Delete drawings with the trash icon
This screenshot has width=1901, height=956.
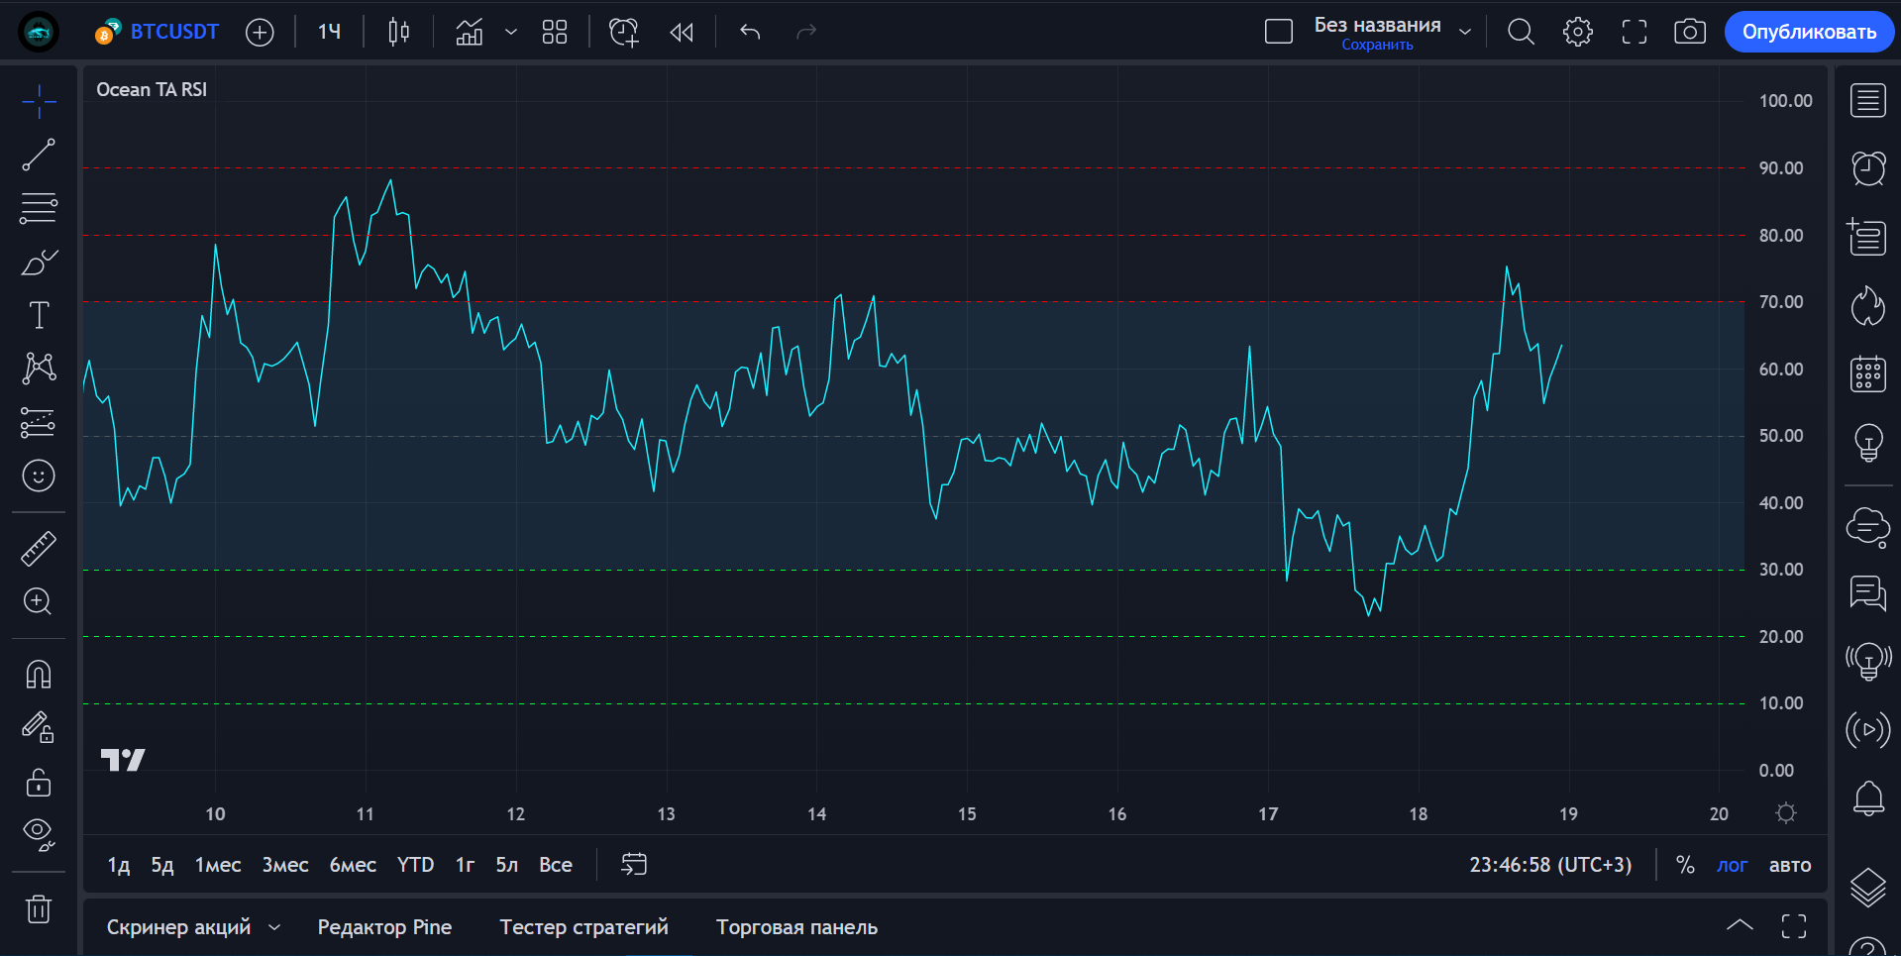pyautogui.click(x=39, y=908)
